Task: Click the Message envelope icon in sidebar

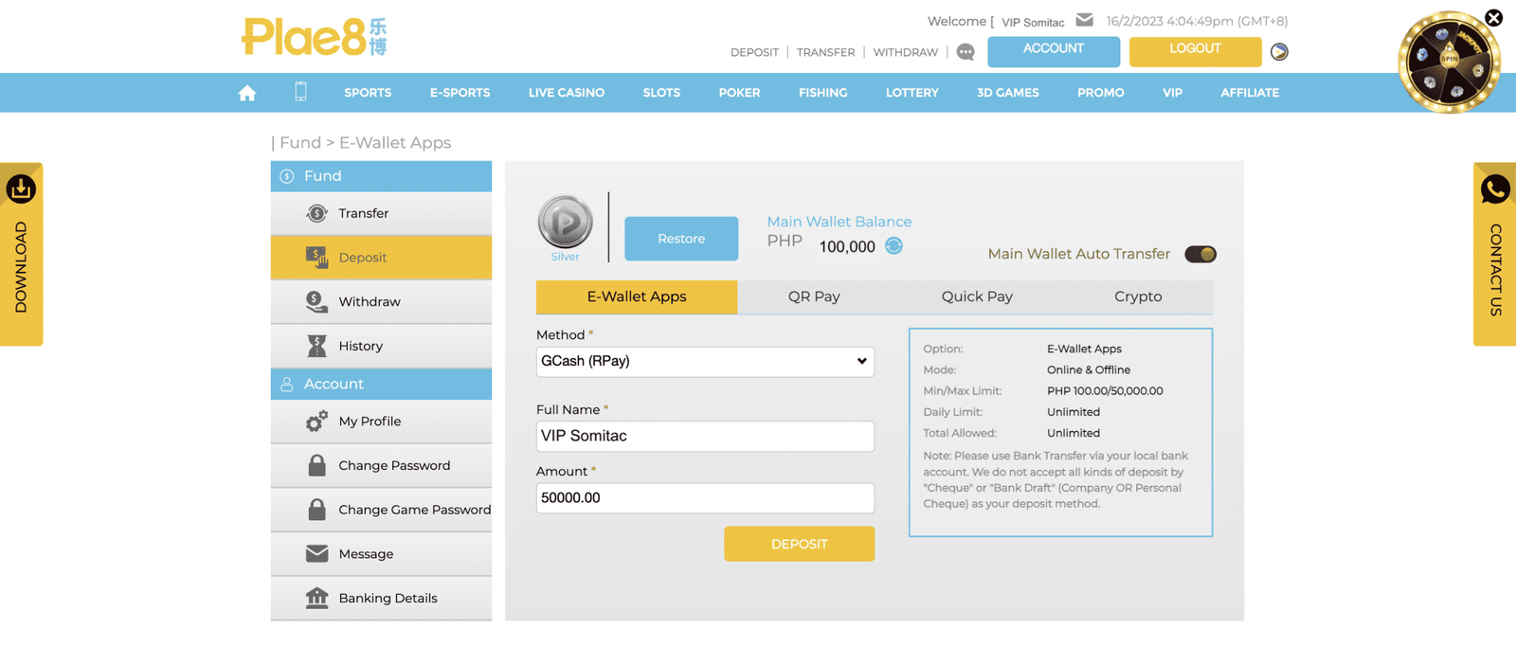Action: click(317, 553)
